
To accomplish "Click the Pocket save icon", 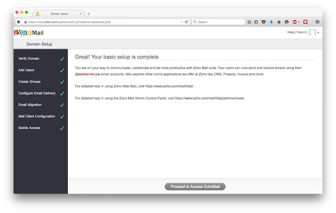I will (264, 22).
